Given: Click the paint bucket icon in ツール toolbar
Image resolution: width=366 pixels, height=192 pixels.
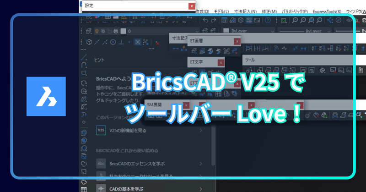Looking at the screenshot, I should pyautogui.click(x=323, y=70).
